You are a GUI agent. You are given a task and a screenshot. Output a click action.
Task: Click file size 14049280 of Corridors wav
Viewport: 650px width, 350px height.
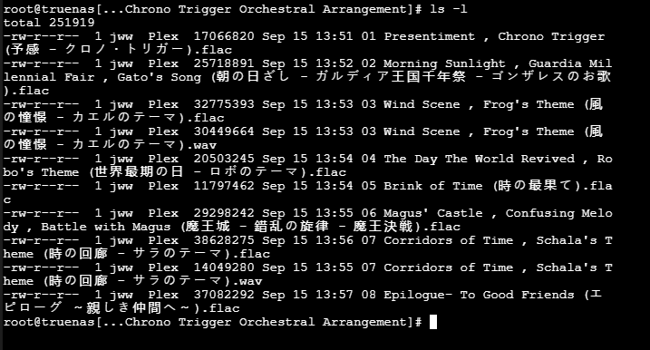[x=224, y=267]
